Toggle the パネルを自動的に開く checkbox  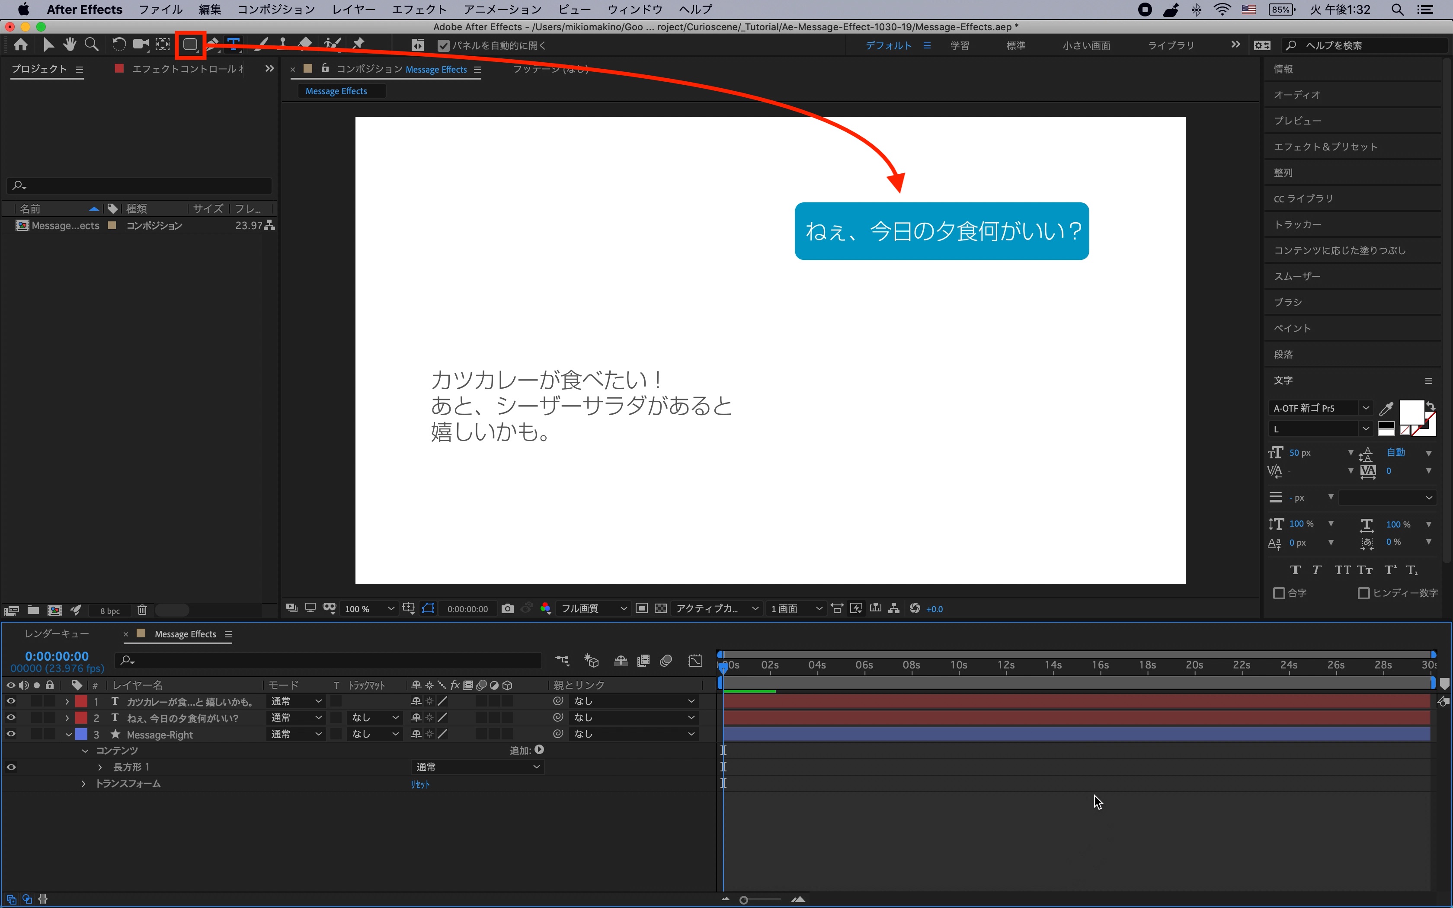[x=444, y=46]
